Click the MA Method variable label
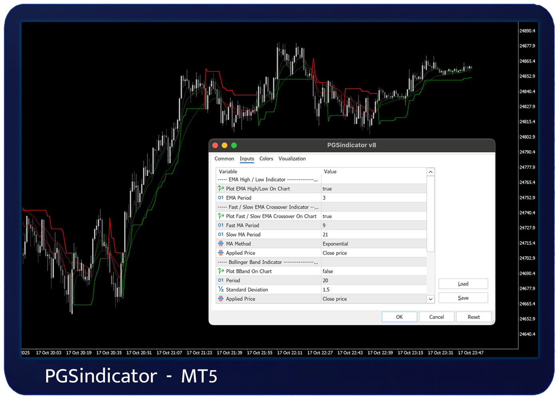 [238, 244]
